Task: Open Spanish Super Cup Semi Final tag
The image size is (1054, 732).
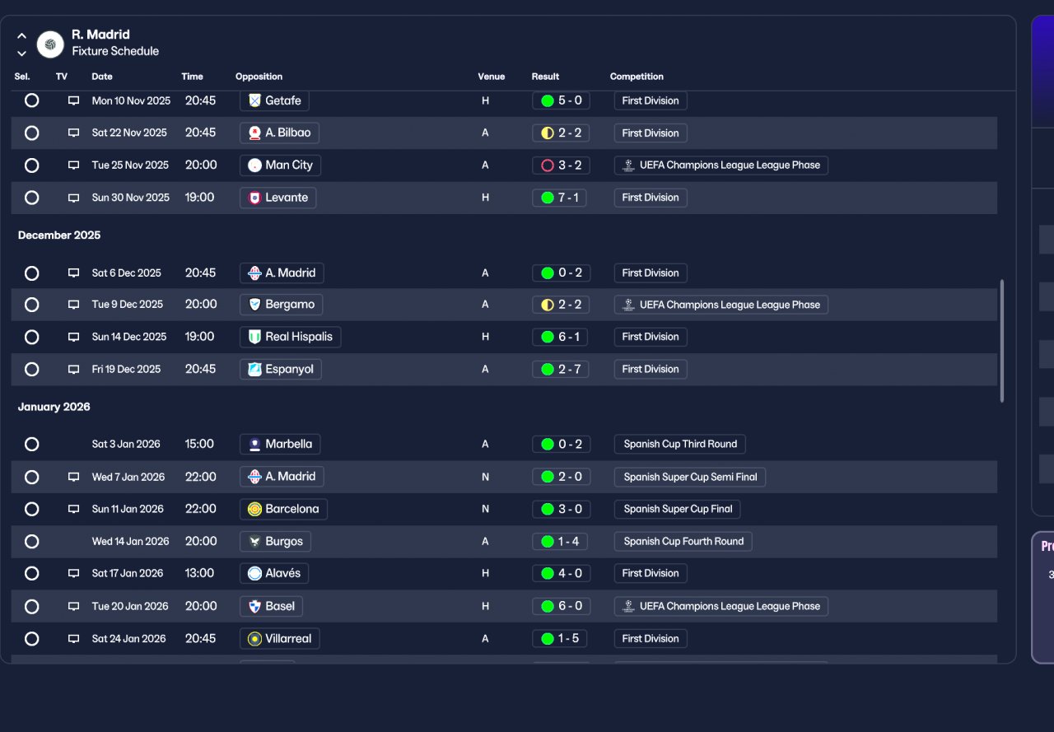Action: [x=690, y=477]
